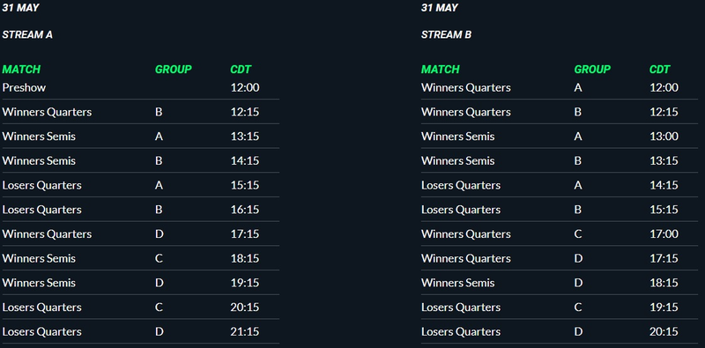Select Stream B Losers Quarters Group D at 20:15
The width and height of the screenshot is (705, 348).
click(560, 331)
